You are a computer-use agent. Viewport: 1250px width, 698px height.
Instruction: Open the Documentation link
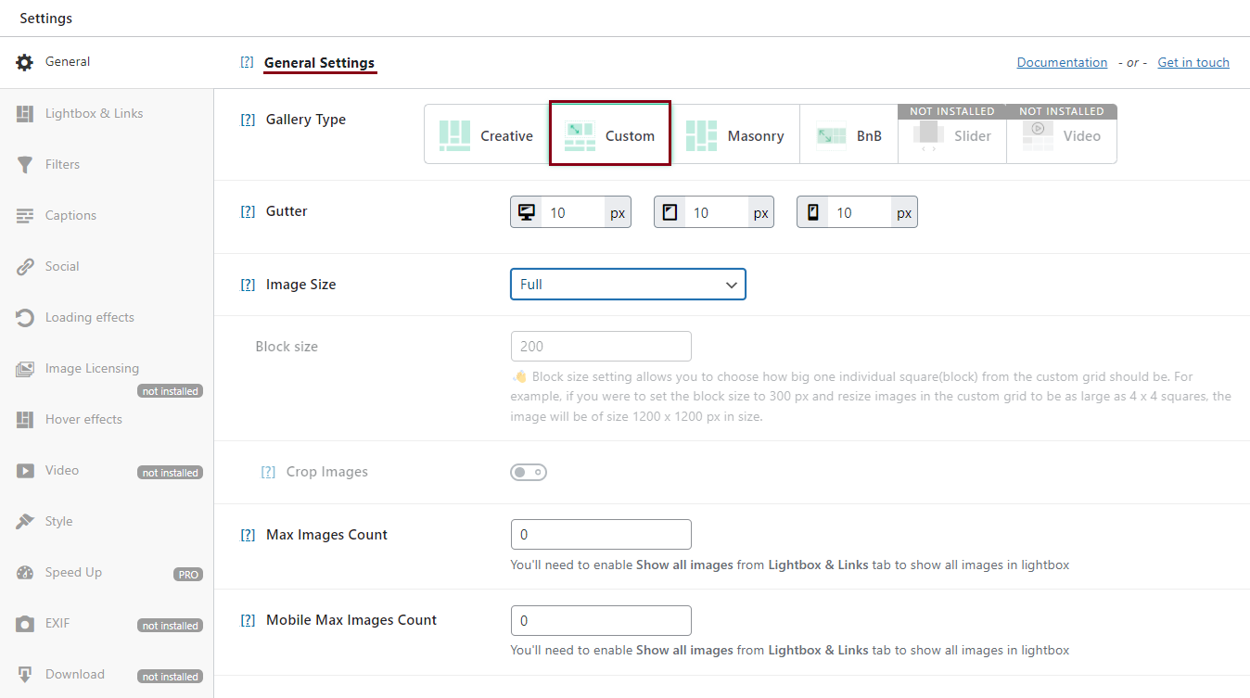1062,62
